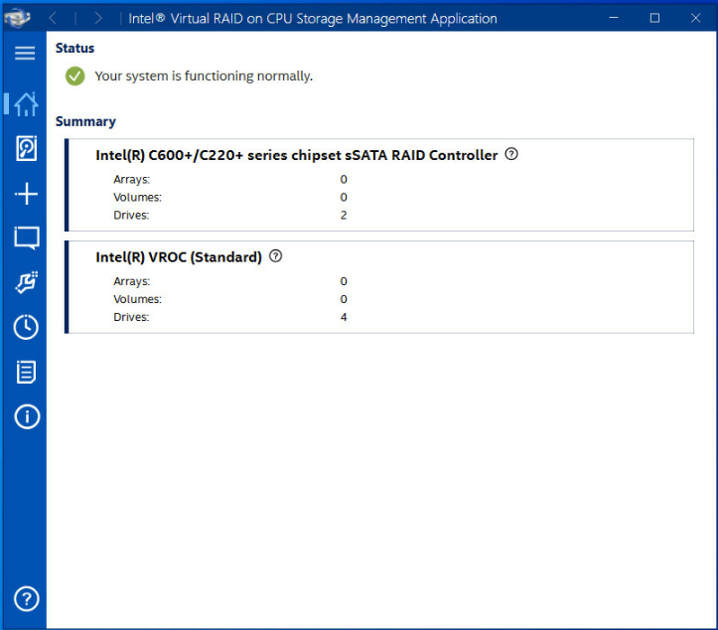718x630 pixels.
Task: Open the notifications speech bubble icon
Action: pos(27,237)
